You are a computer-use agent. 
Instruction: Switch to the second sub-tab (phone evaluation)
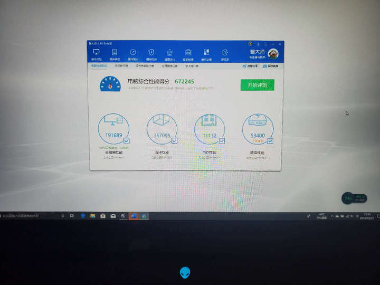[x=121, y=65]
